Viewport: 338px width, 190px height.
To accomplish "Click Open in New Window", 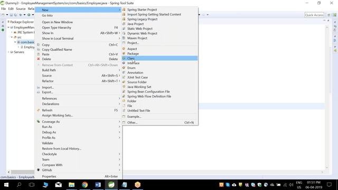I will click(x=78, y=22).
